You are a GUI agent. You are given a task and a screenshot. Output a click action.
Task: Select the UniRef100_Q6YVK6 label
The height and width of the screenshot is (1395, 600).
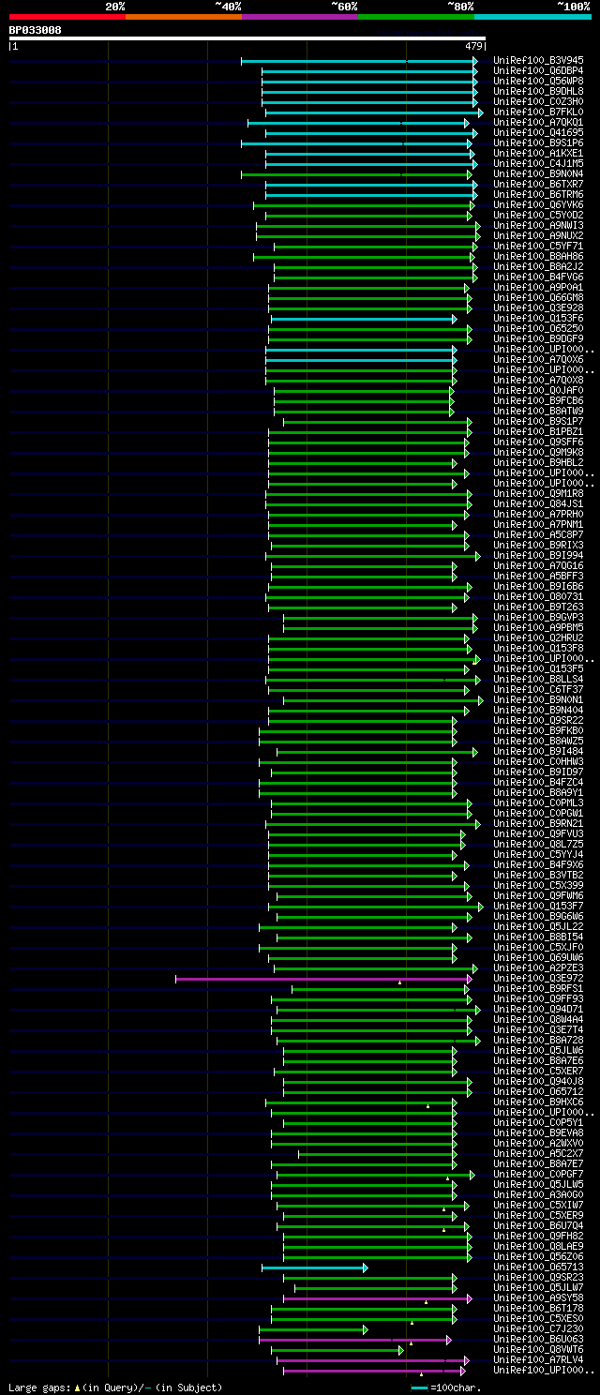pyautogui.click(x=538, y=205)
